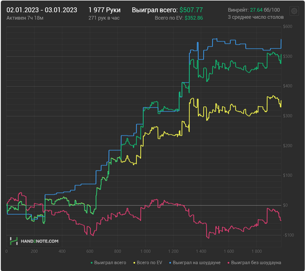Click the -$100 y-axis label
The height and width of the screenshot is (271, 305).
(x=288, y=235)
